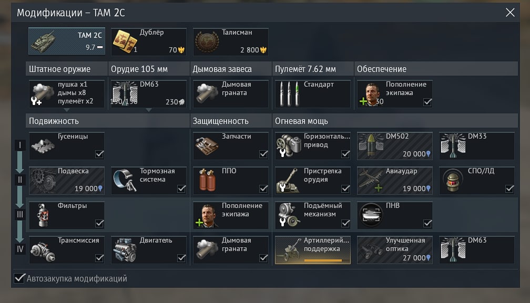The height and width of the screenshot is (303, 530).
Task: Toggle Пополнение экипажа checkbox under Обеспечение
Action: click(427, 102)
